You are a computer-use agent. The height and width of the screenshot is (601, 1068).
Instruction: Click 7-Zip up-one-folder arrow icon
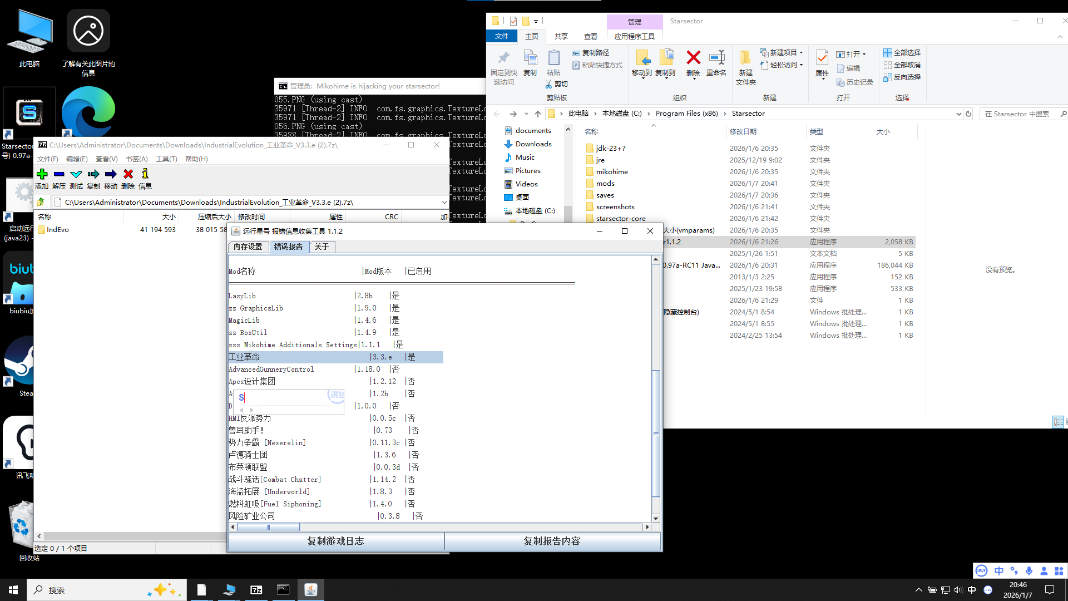[x=41, y=202]
